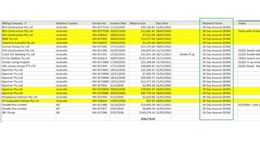
Task: Click invoice number INV-017686D
Action: click(x=100, y=77)
